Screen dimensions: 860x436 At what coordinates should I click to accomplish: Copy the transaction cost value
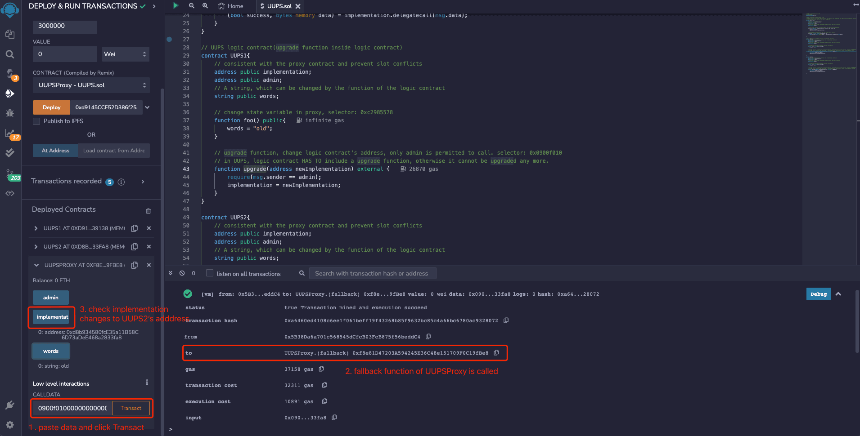pos(324,385)
